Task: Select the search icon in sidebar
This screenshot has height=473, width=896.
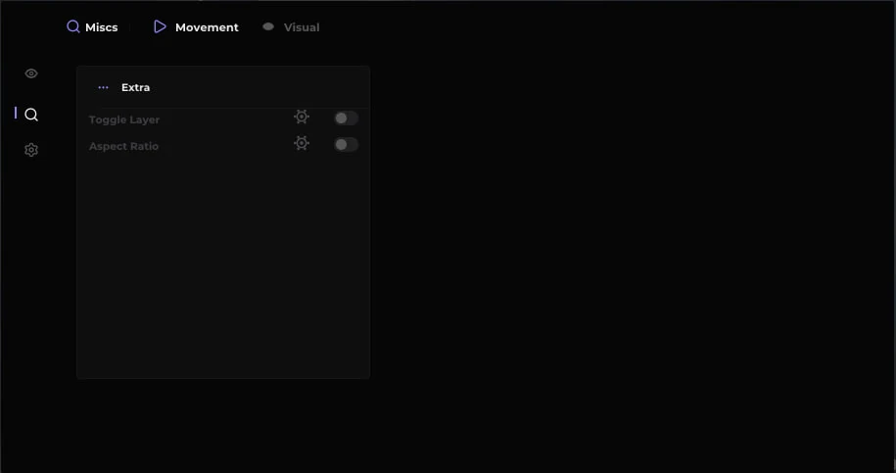Action: point(31,115)
